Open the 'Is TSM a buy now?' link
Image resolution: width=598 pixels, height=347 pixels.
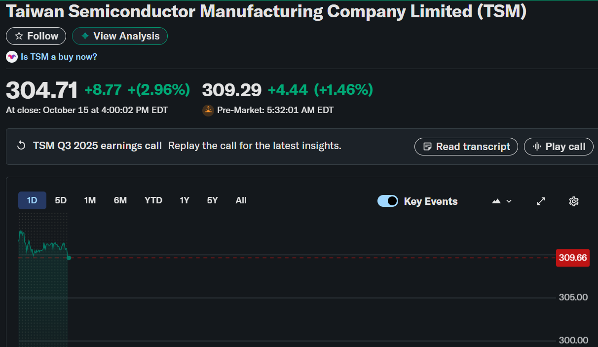(x=59, y=57)
